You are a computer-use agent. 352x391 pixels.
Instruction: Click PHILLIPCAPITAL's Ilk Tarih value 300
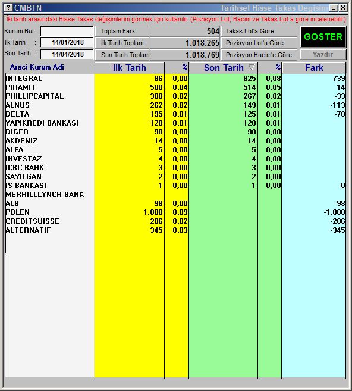(156, 96)
